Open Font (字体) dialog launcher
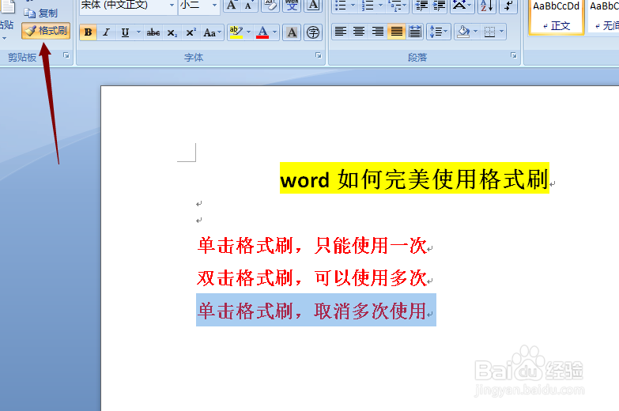619x411 pixels. click(318, 55)
